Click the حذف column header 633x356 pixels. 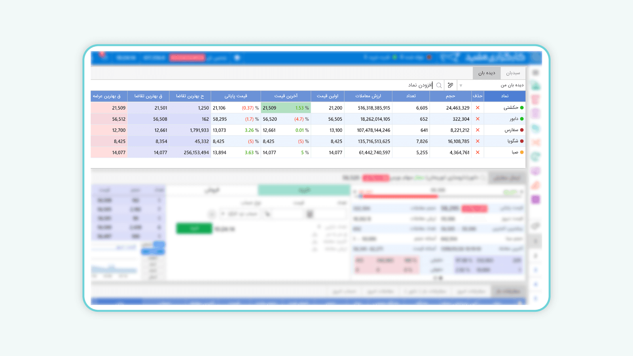coord(478,96)
